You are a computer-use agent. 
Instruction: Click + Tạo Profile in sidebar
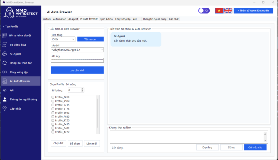pos(10,26)
